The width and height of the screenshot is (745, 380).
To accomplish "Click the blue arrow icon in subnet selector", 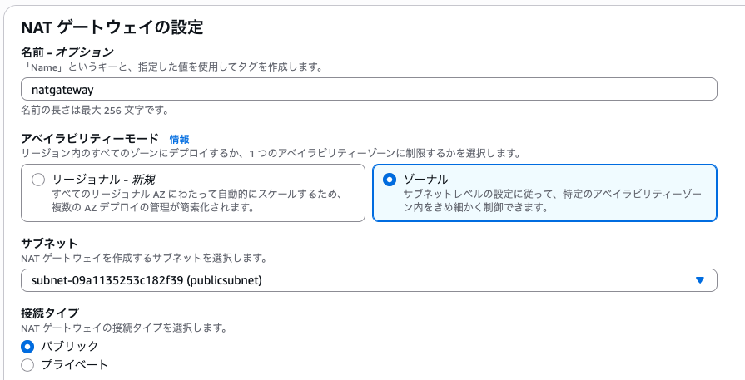I will click(700, 280).
